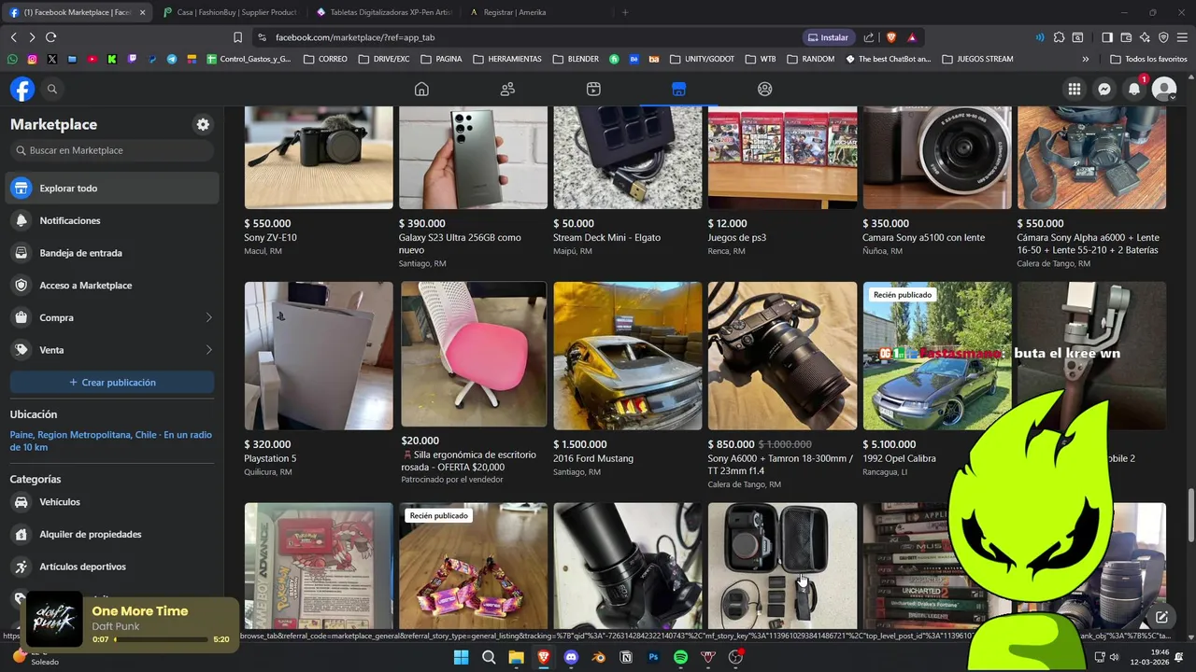Open the Groups/Profile circle icon in the navigation
Screen dimensions: 1196x672
click(x=765, y=89)
